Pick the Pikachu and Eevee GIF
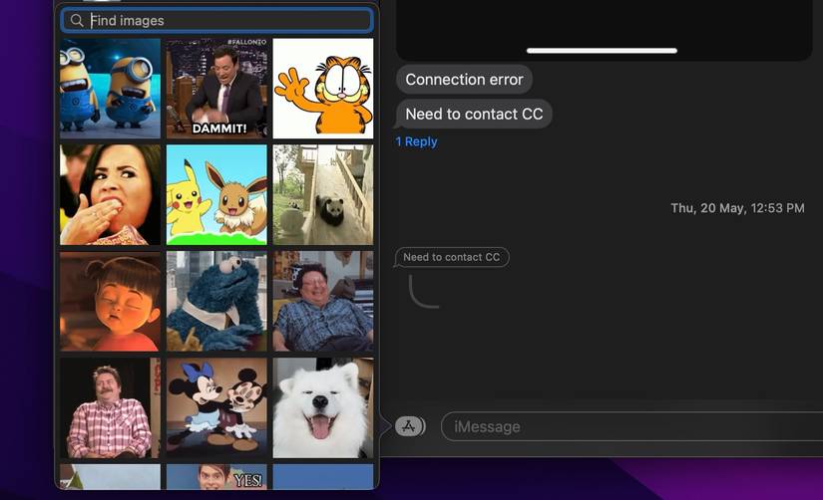The width and height of the screenshot is (823, 500). 216,195
